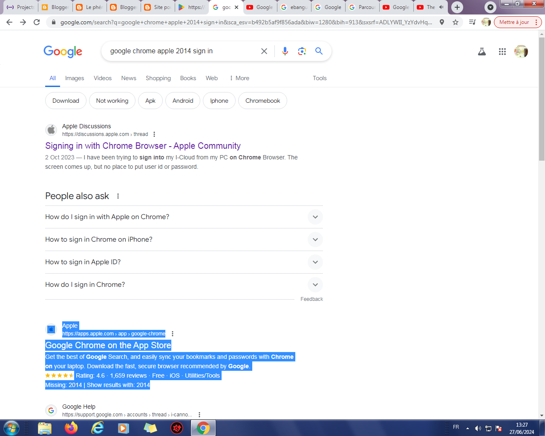This screenshot has height=436, width=545.
Task: Mute the playing 'The' YouTube tab speaker icon
Action: (x=441, y=7)
